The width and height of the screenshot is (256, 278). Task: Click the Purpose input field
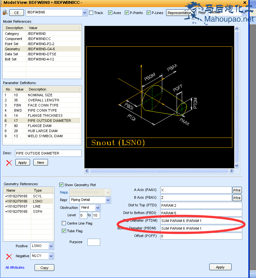(94, 242)
